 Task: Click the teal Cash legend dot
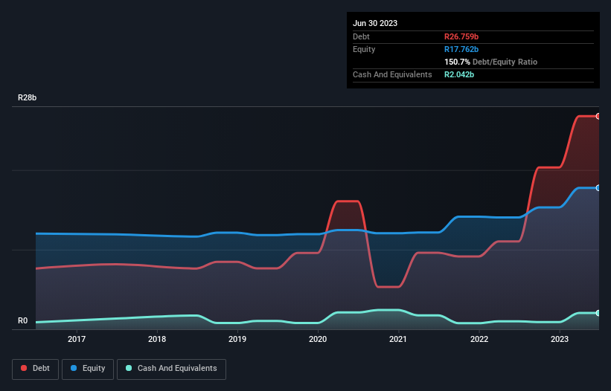click(x=129, y=368)
